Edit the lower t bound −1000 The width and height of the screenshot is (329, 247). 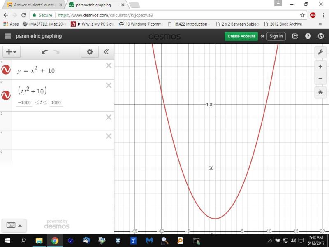pyautogui.click(x=24, y=103)
